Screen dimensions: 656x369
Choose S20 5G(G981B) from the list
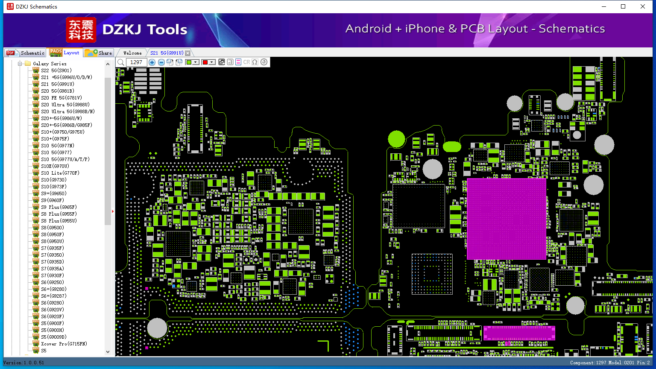point(58,91)
